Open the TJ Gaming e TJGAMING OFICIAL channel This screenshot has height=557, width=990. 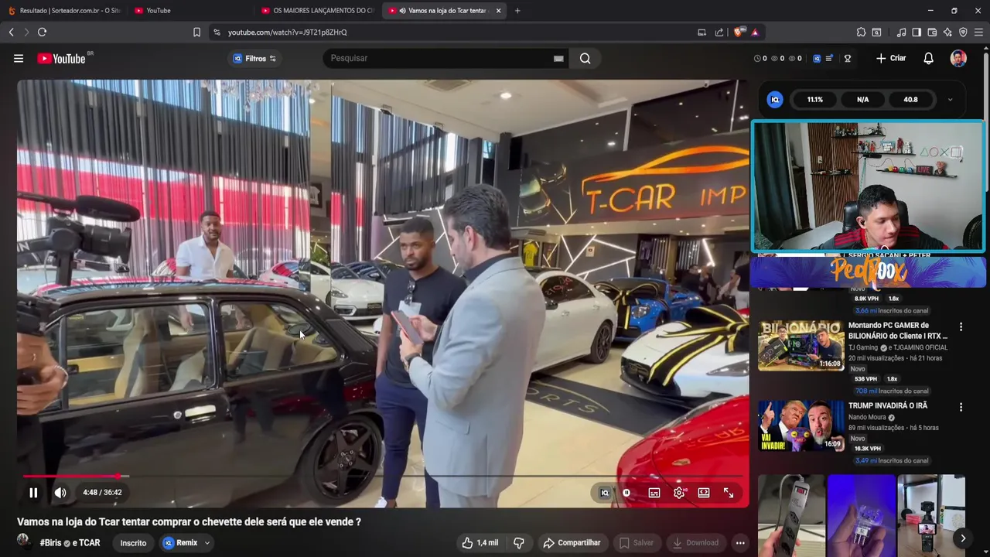(x=897, y=347)
